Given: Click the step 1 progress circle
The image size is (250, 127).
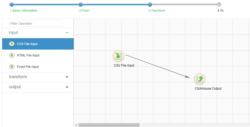Looking at the screenshot, I should 12,5.
